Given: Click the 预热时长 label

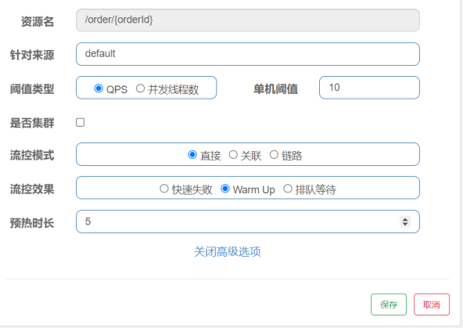Looking at the screenshot, I should point(32,223).
